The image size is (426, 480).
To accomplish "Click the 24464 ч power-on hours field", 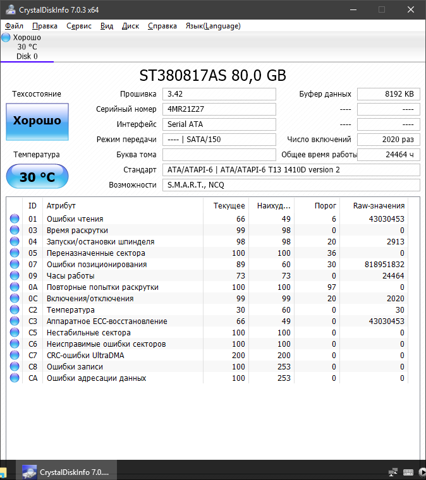I will click(388, 155).
